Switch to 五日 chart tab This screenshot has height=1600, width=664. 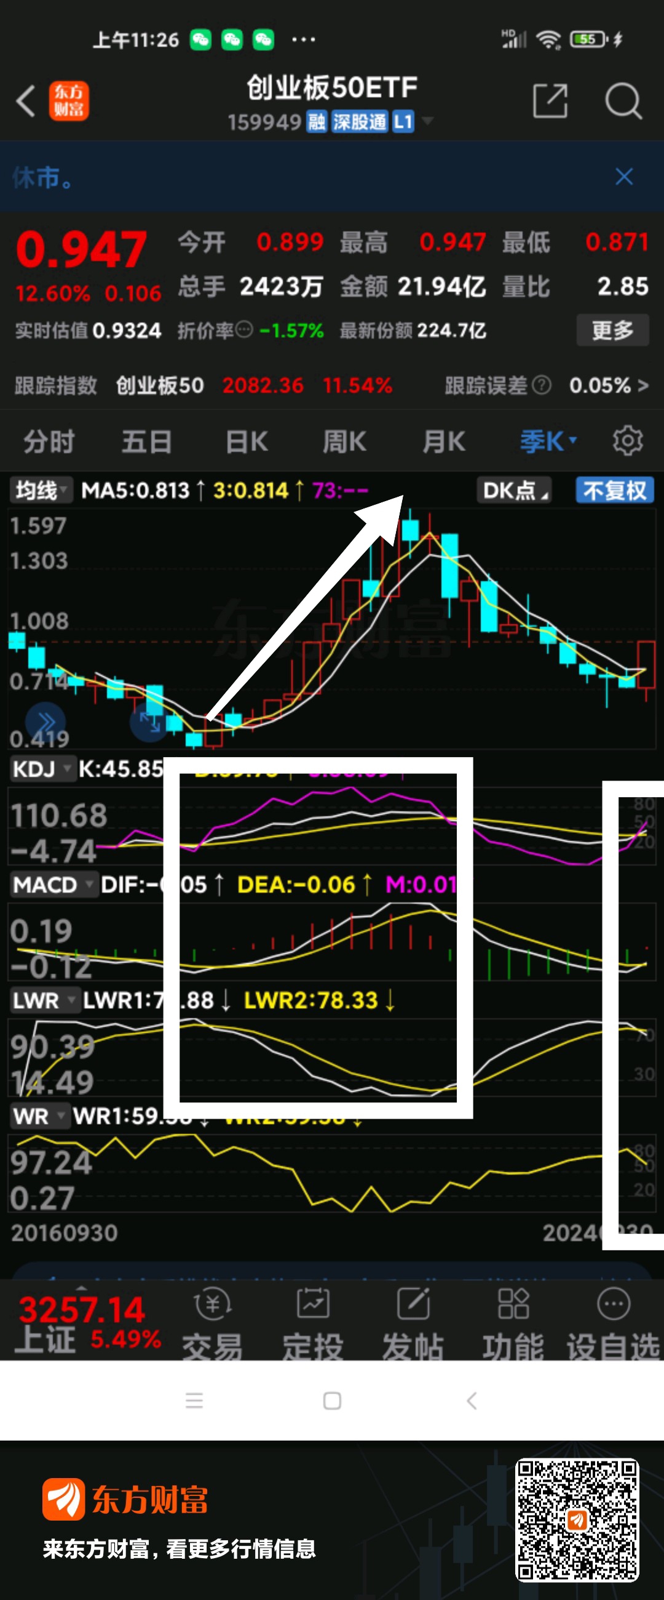[x=146, y=441]
